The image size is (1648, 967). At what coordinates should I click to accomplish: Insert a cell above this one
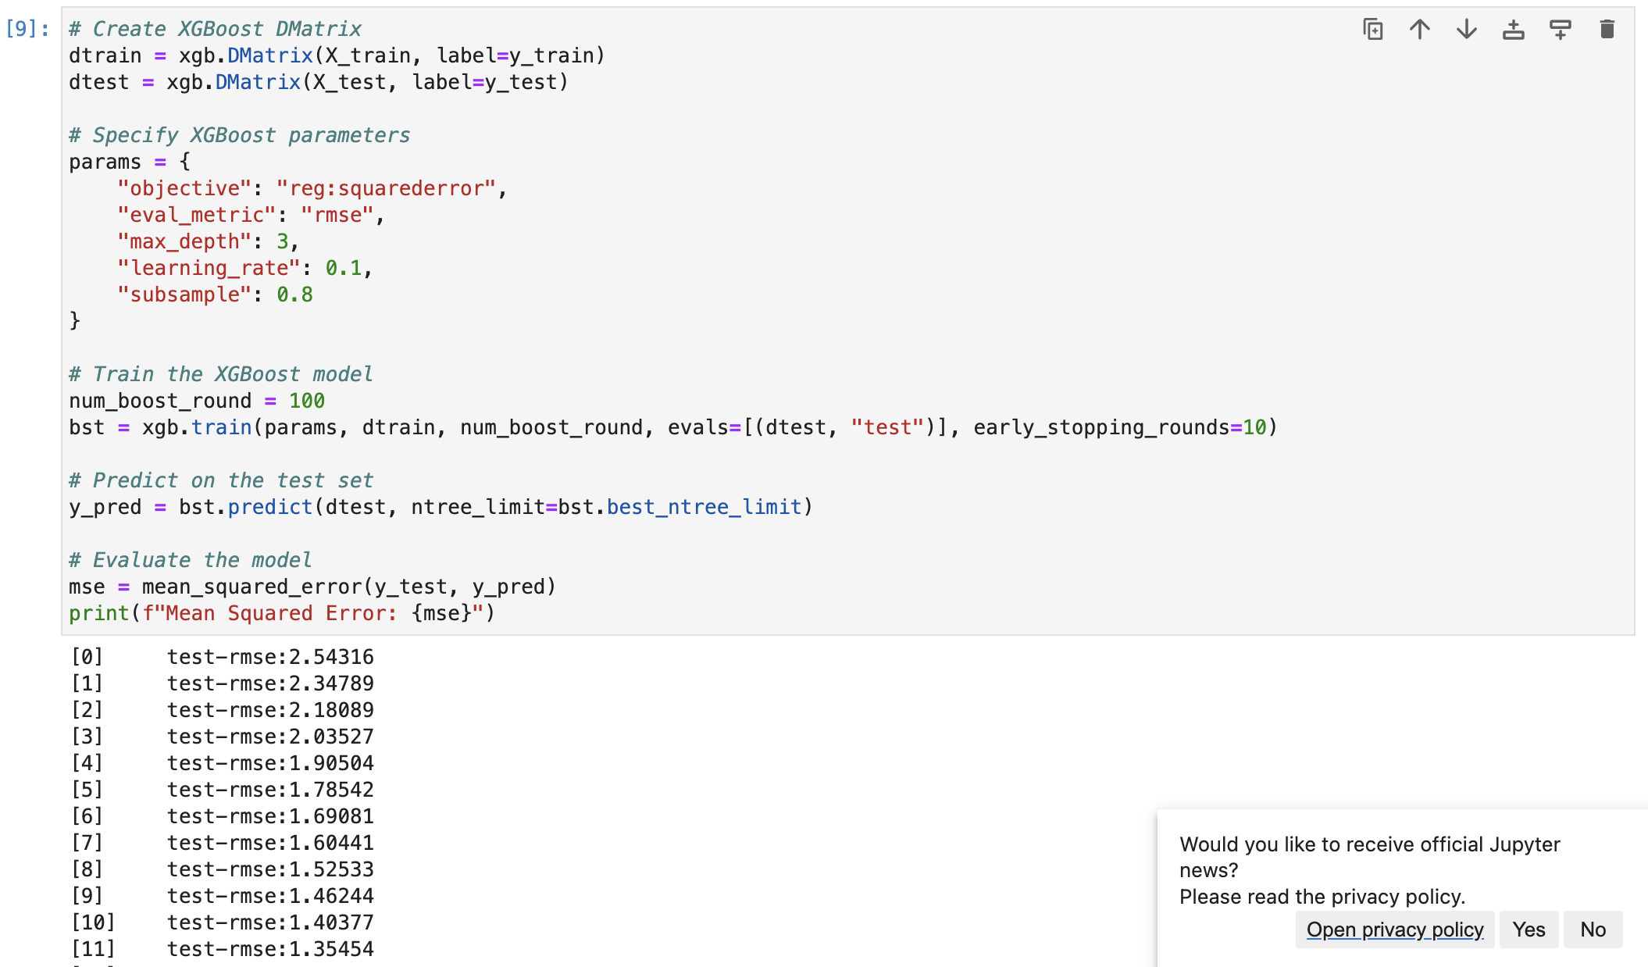click(1514, 30)
